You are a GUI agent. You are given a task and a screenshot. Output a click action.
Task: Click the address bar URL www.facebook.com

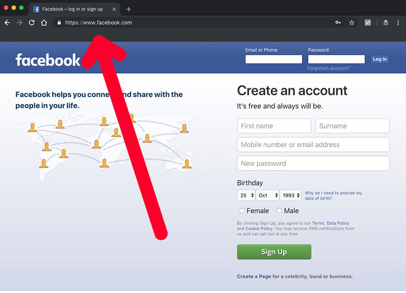pos(98,23)
